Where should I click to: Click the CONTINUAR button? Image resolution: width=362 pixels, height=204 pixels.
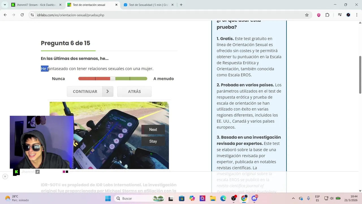point(90,92)
